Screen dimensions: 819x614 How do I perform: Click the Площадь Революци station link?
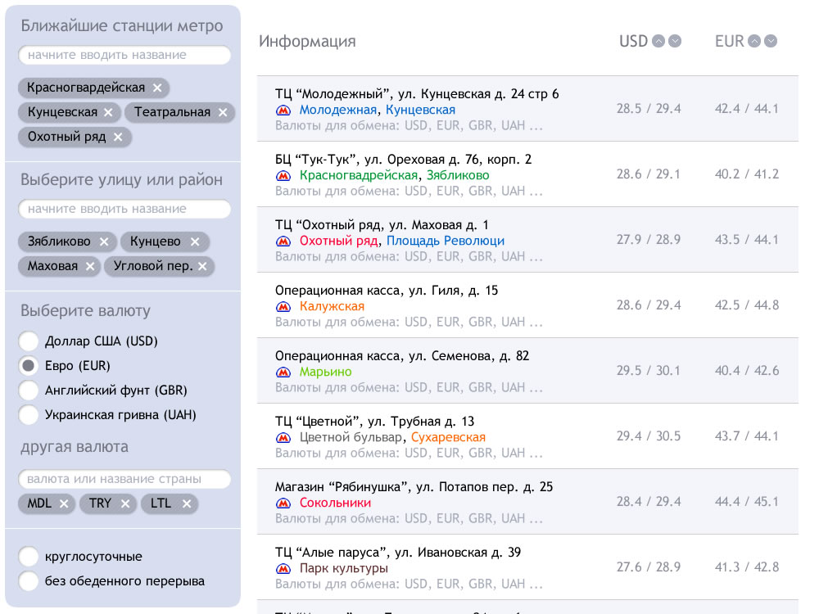tap(446, 241)
